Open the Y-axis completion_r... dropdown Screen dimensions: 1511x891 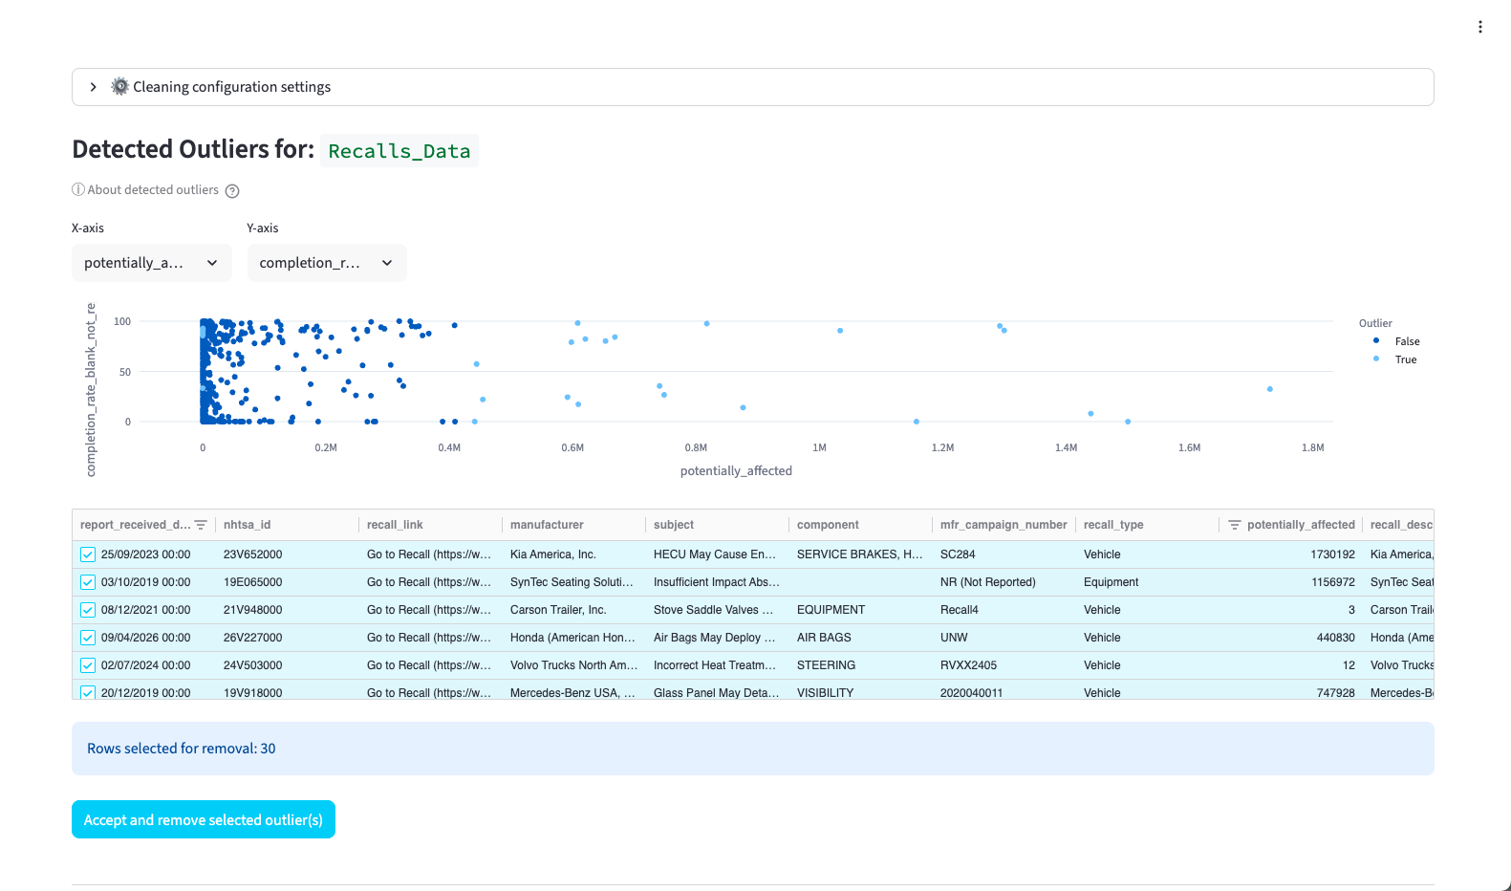(327, 263)
